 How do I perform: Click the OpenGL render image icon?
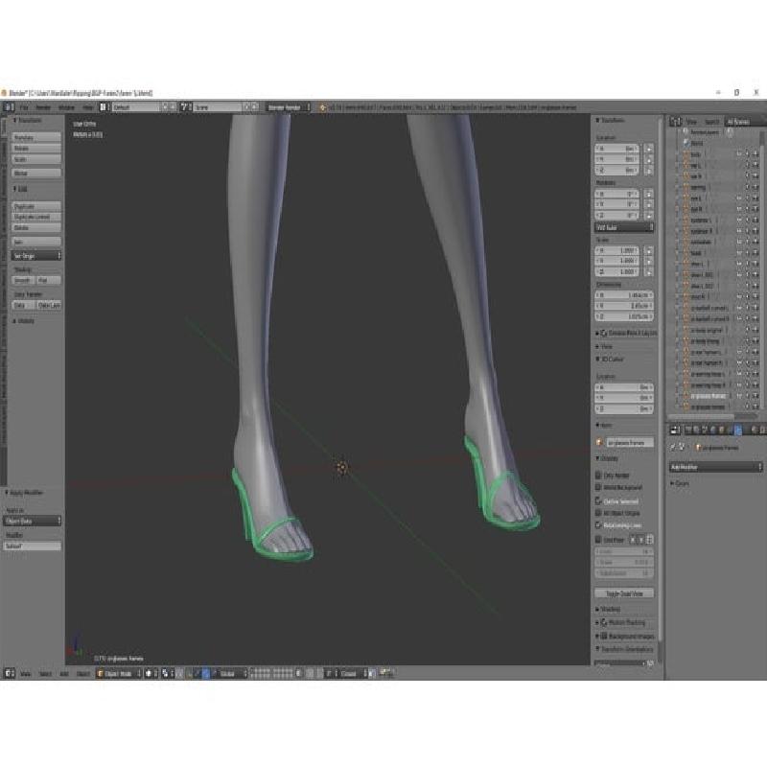click(383, 673)
